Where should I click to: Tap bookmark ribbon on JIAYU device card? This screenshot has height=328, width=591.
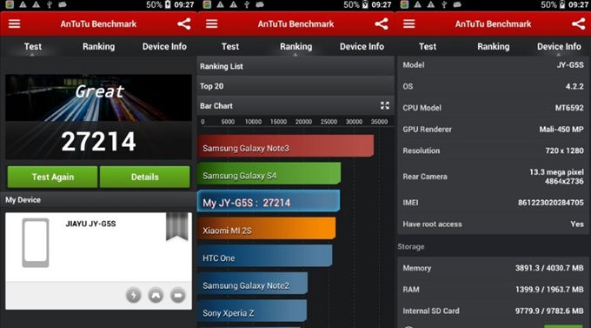pyautogui.click(x=176, y=226)
